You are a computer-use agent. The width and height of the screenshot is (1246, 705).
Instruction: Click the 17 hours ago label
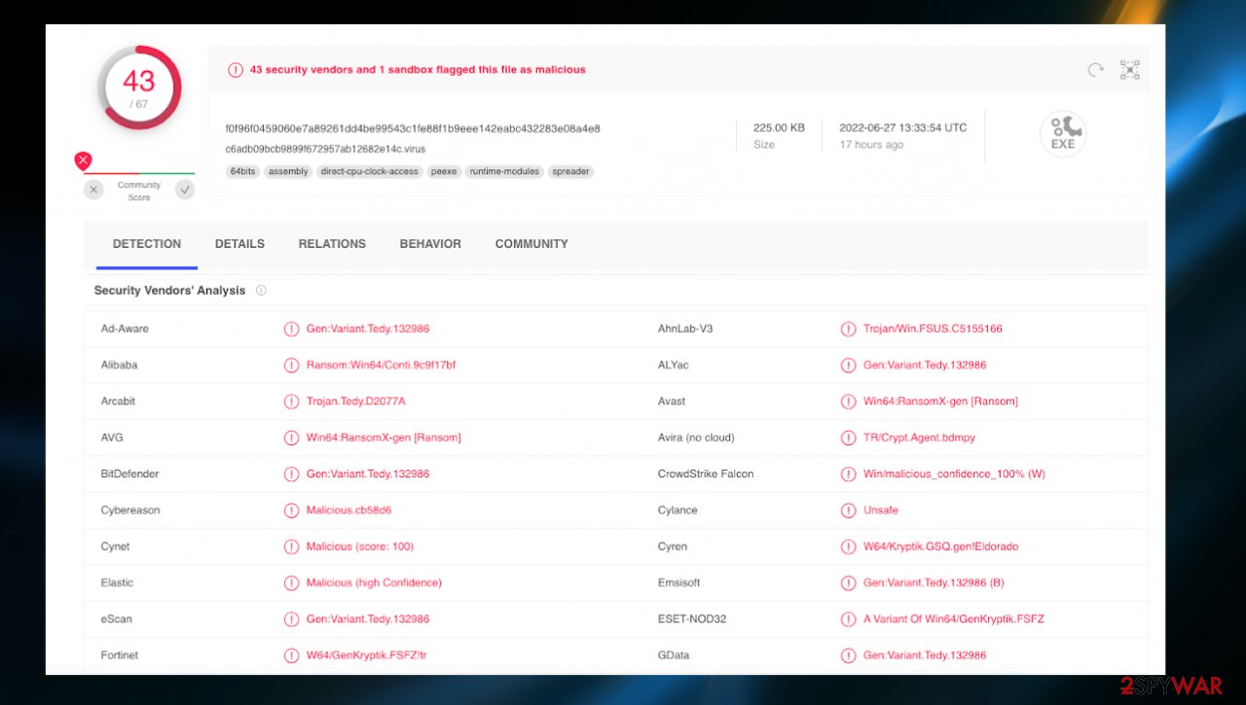point(872,145)
